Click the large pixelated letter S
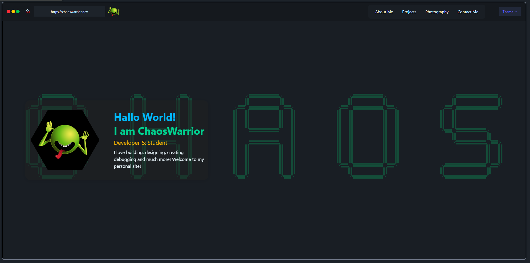 click(x=471, y=136)
